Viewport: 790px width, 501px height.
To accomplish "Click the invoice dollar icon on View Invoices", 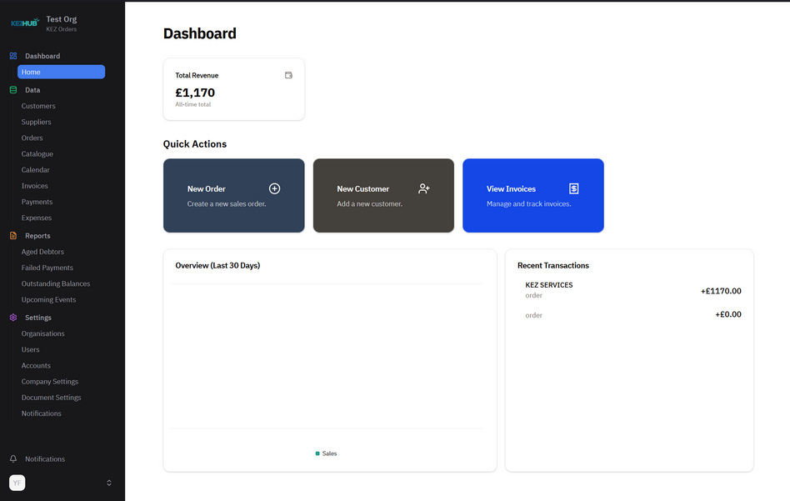I will [x=573, y=189].
